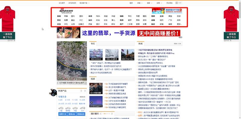Open column link 商业大片中出现的腕表总结

[x=101, y=73]
